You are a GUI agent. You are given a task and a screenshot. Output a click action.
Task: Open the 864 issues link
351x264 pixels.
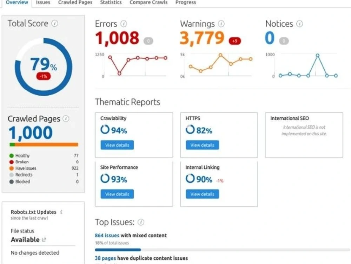tap(107, 236)
